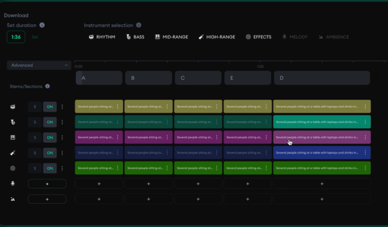Image resolution: width=388 pixels, height=227 pixels.
Task: Click the Stems/Sections info icon
Action: click(47, 86)
